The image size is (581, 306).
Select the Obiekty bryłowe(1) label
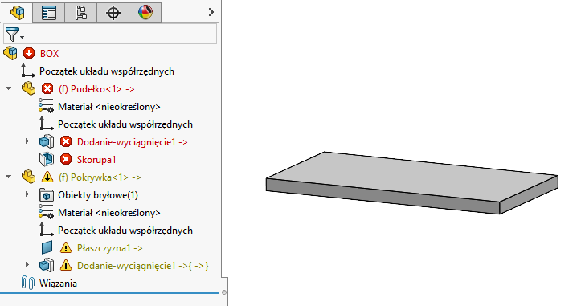point(98,195)
